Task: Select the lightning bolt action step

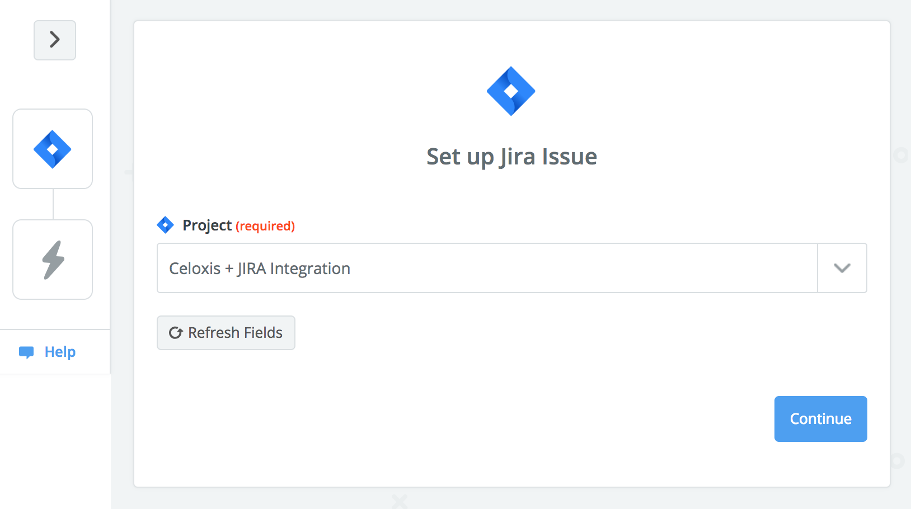Action: [x=53, y=260]
